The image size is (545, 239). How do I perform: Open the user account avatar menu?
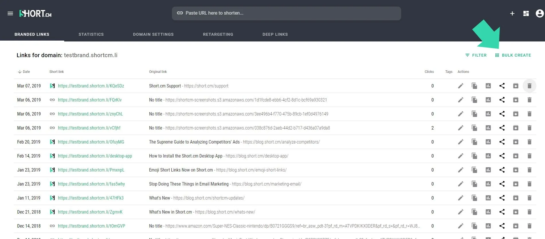[x=540, y=13]
